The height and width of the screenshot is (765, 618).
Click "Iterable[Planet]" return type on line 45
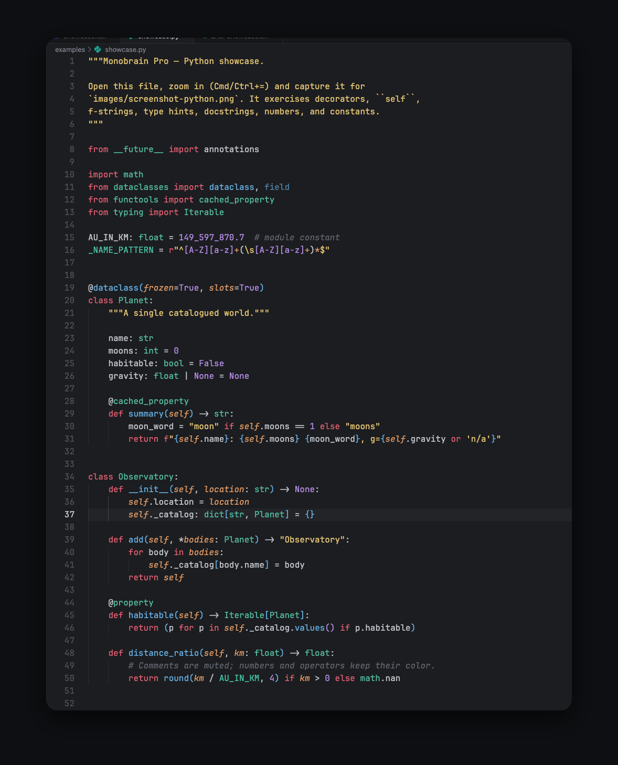coord(264,615)
